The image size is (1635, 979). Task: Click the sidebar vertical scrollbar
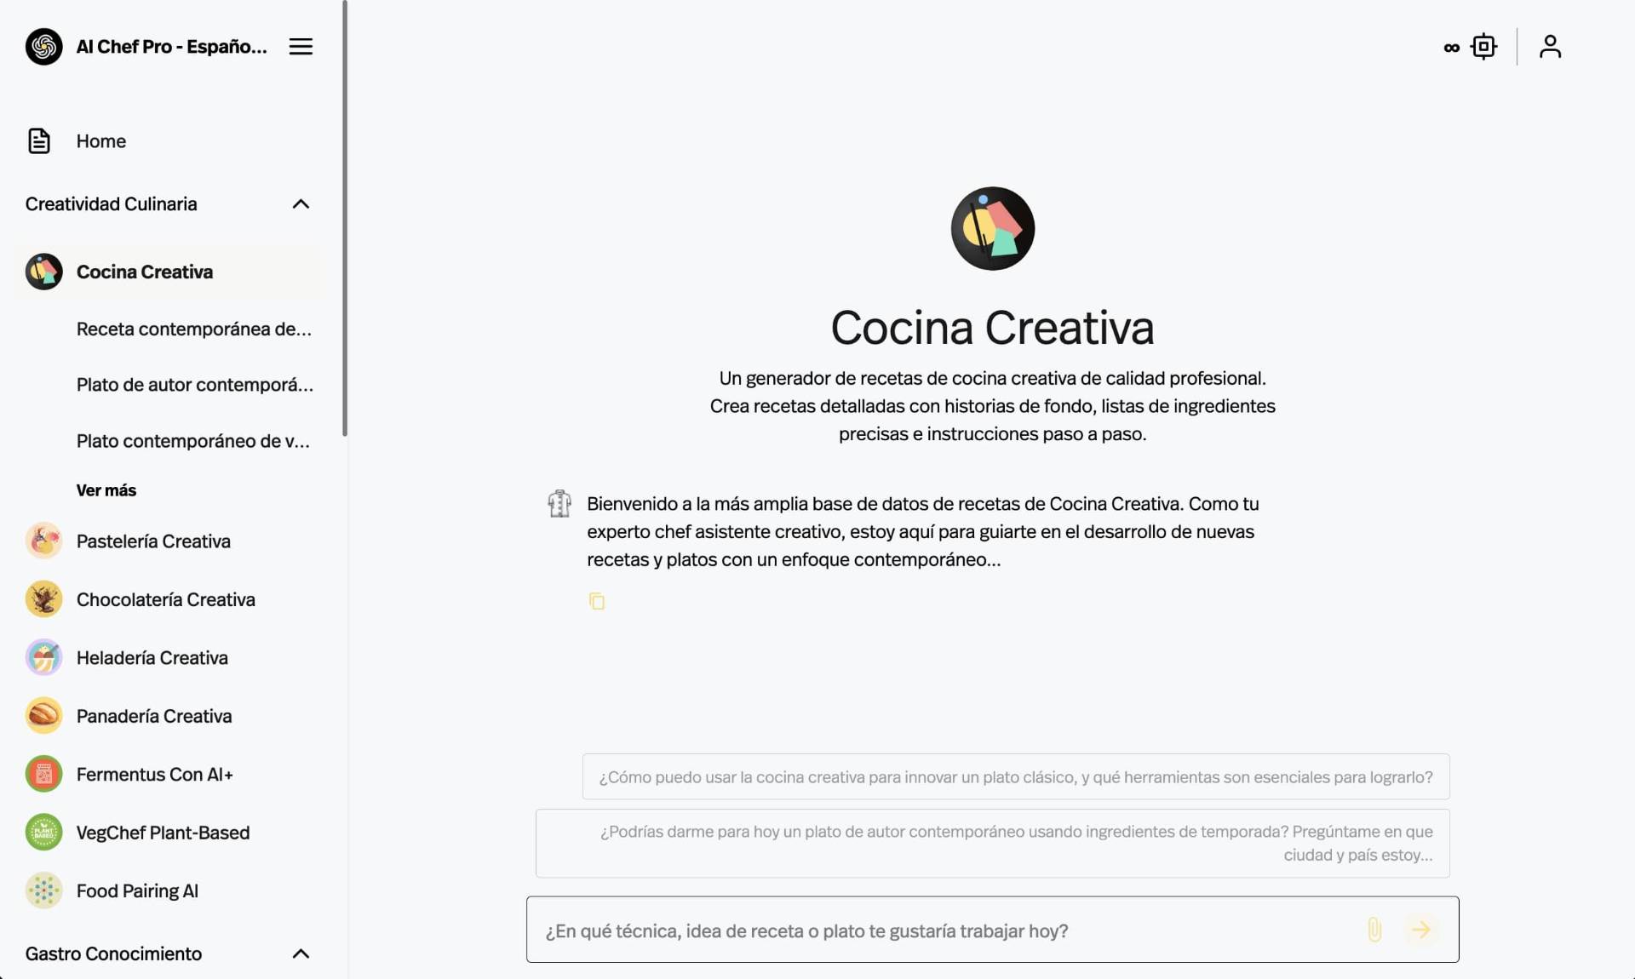coord(345,218)
